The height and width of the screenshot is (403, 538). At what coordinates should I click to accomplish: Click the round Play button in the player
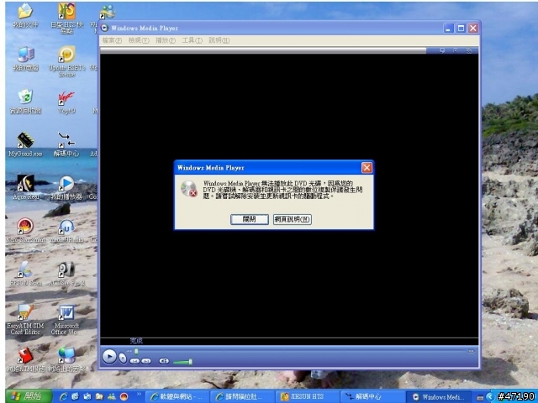pyautogui.click(x=109, y=357)
